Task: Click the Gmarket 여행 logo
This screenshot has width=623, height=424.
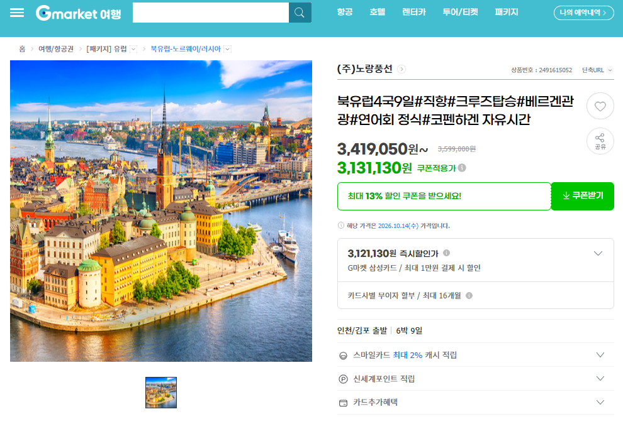Action: pos(78,13)
